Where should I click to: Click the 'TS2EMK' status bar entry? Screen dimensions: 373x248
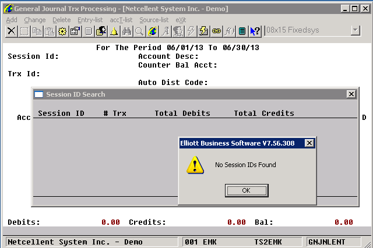coord(268,242)
